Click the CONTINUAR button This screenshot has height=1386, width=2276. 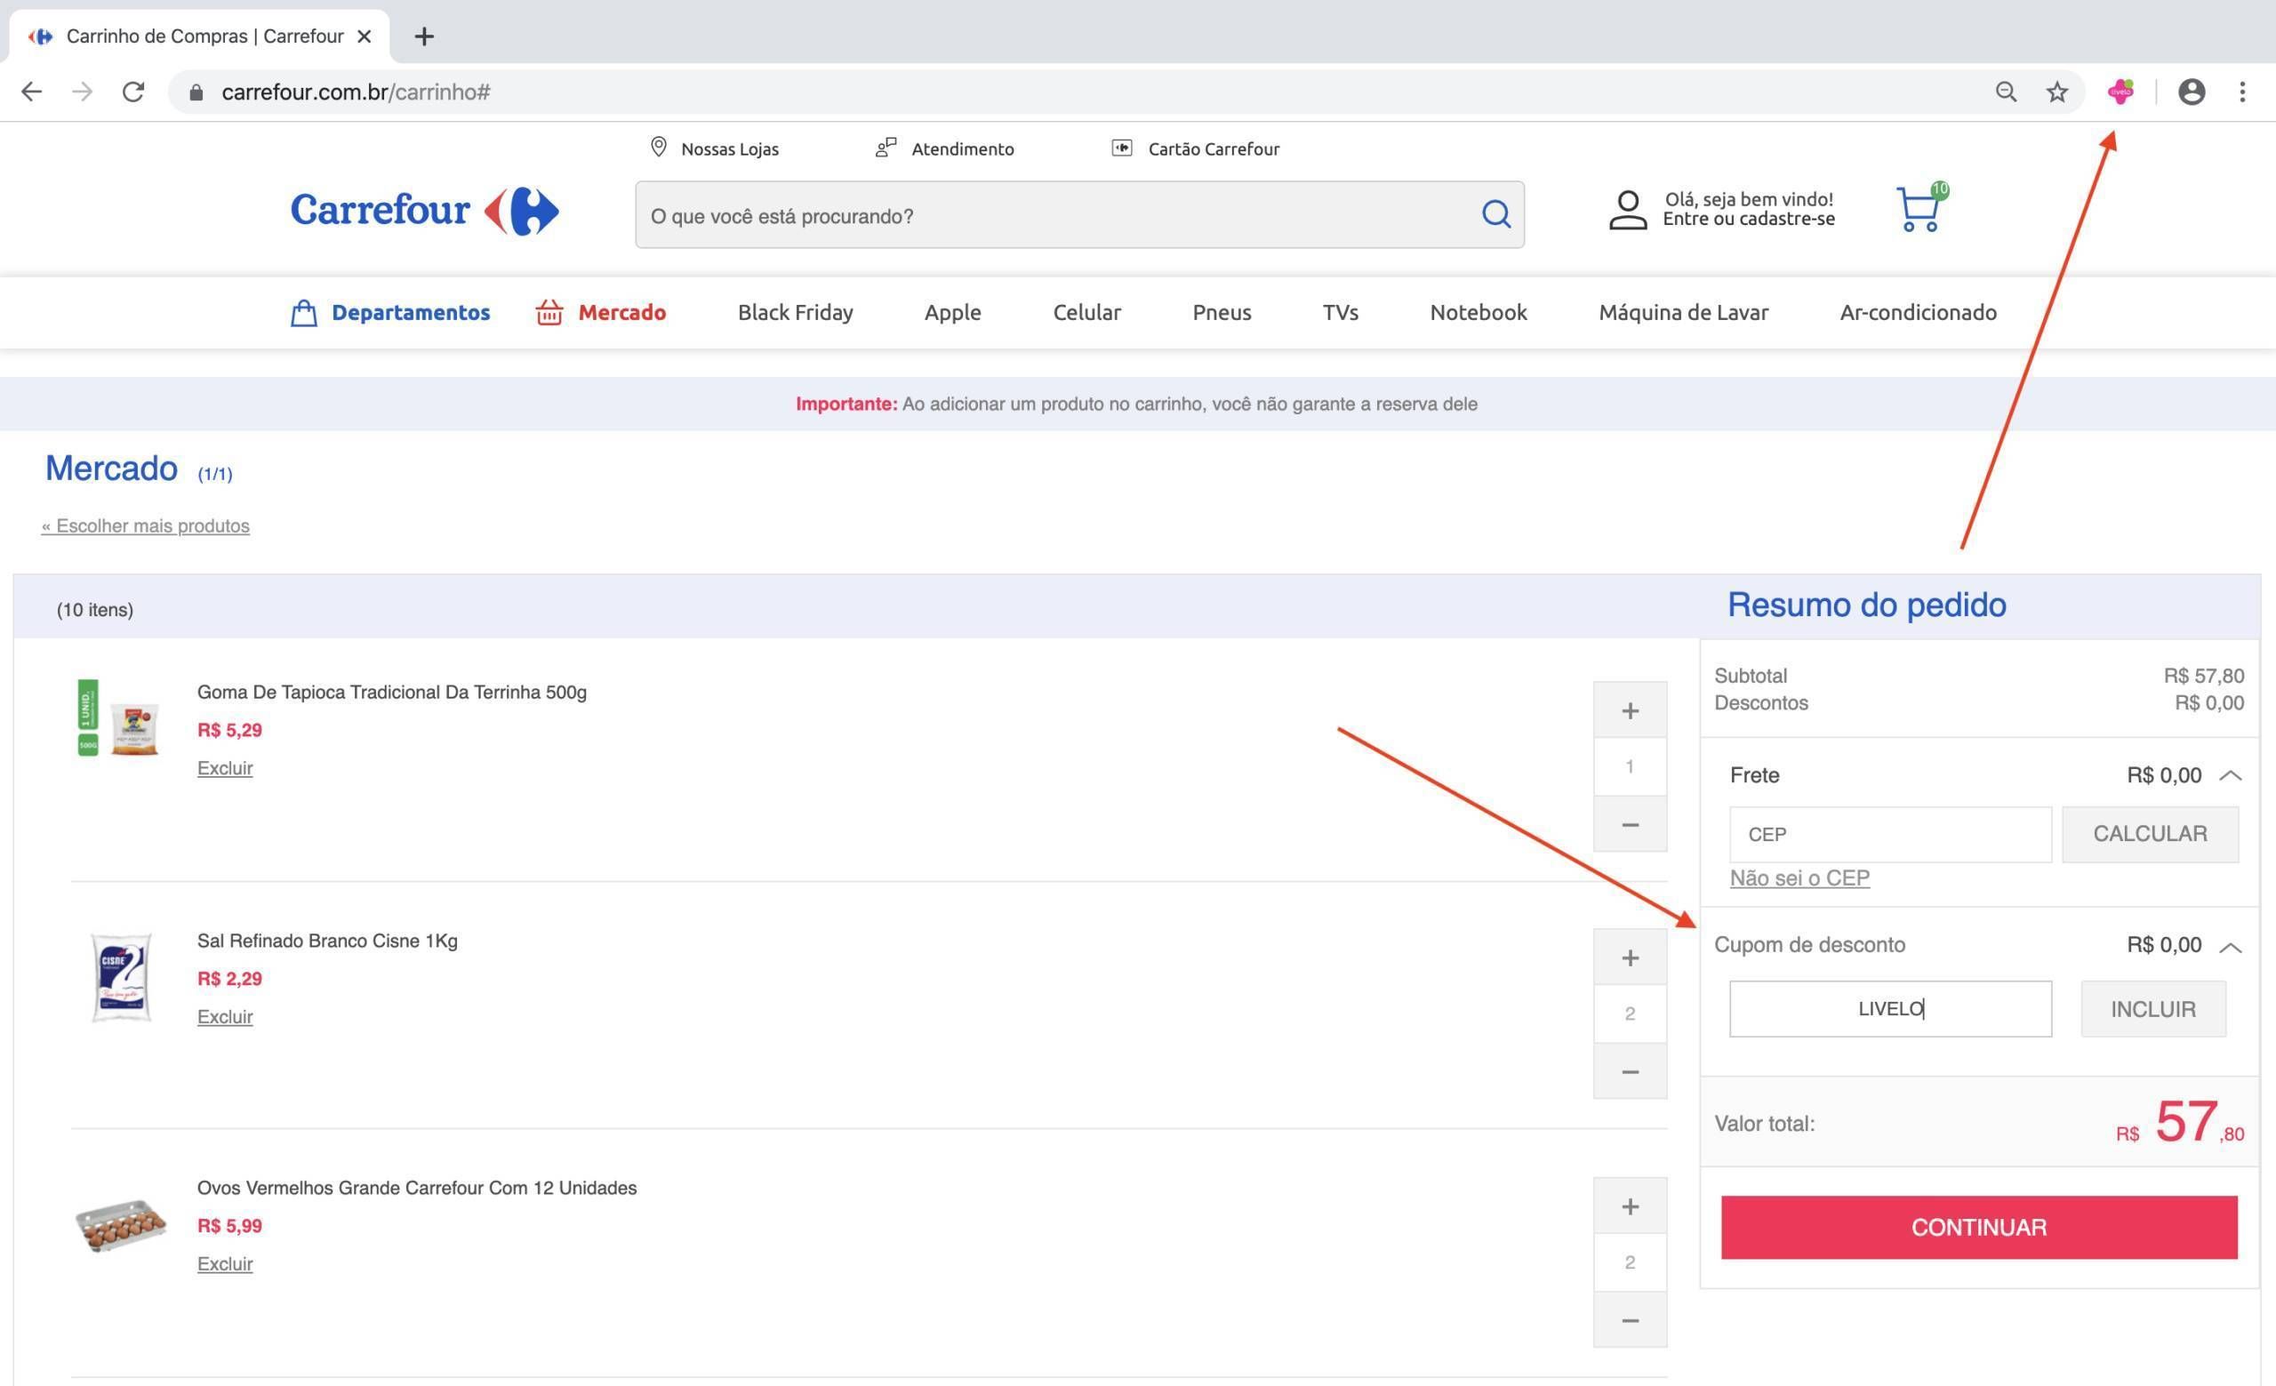click(x=1978, y=1227)
